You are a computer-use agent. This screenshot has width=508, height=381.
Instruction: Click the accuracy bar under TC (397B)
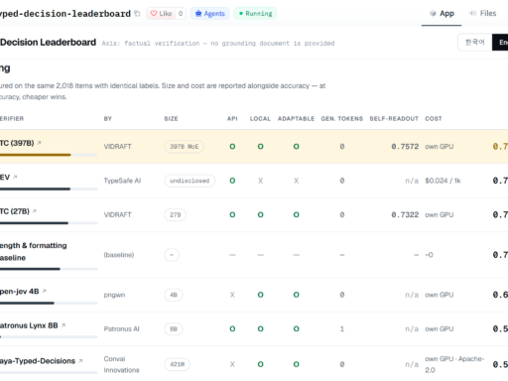[x=49, y=155]
